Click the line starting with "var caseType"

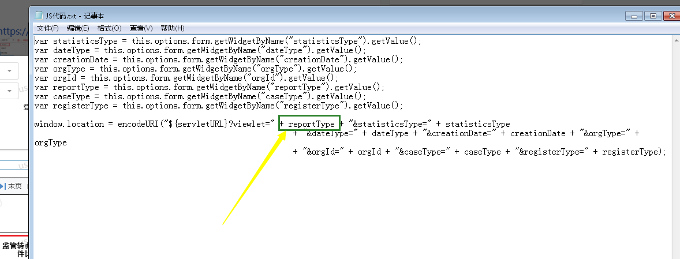200,96
